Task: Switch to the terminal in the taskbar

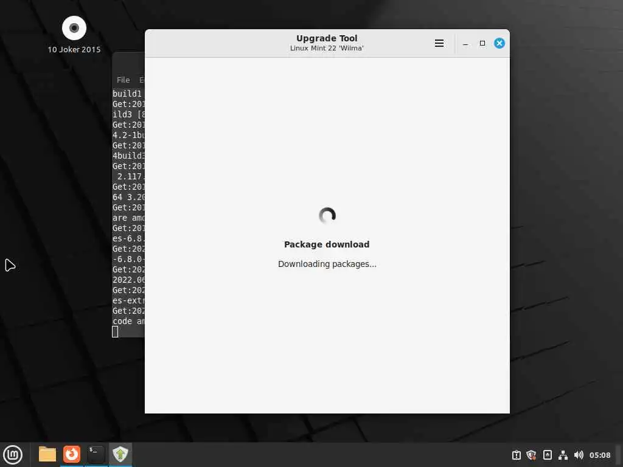Action: (x=96, y=454)
